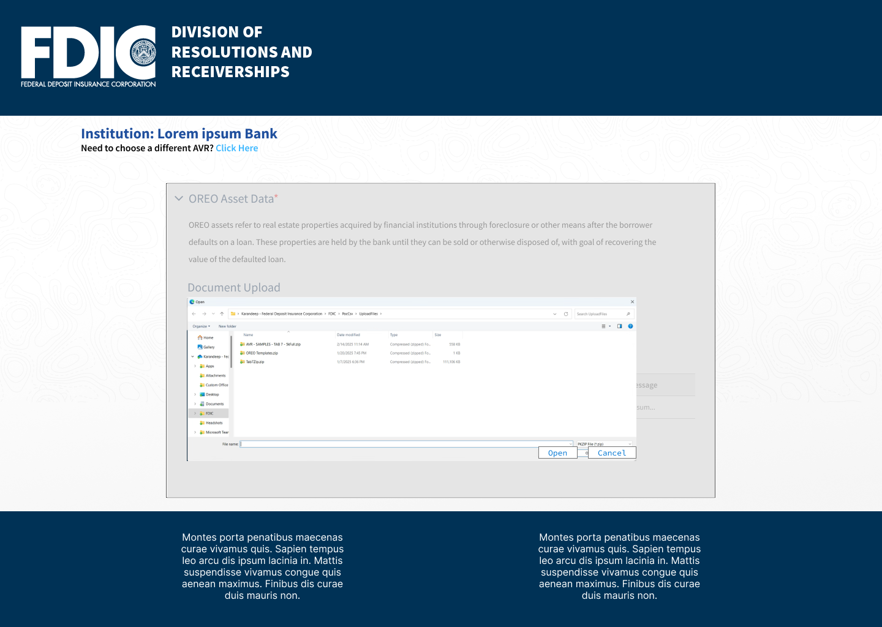Click the Cancel button in the file dialog
The width and height of the screenshot is (882, 627).
click(612, 452)
